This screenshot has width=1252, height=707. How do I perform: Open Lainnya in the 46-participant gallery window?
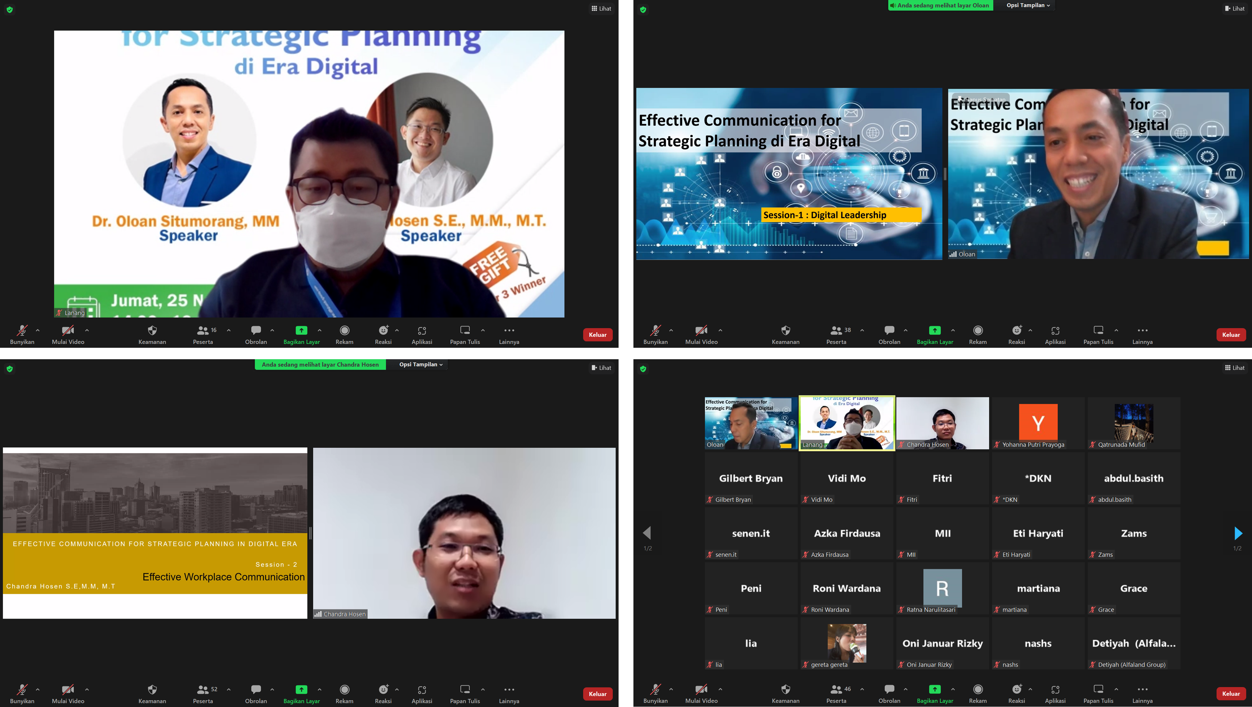coord(1142,694)
